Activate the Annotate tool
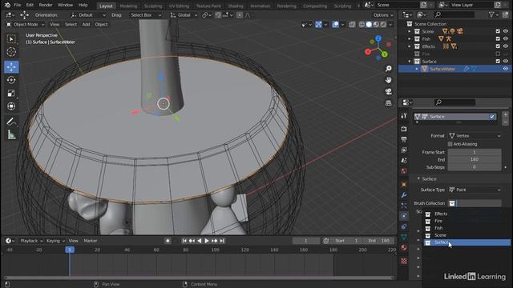Screen dimensions: 513x288 [x=11, y=122]
